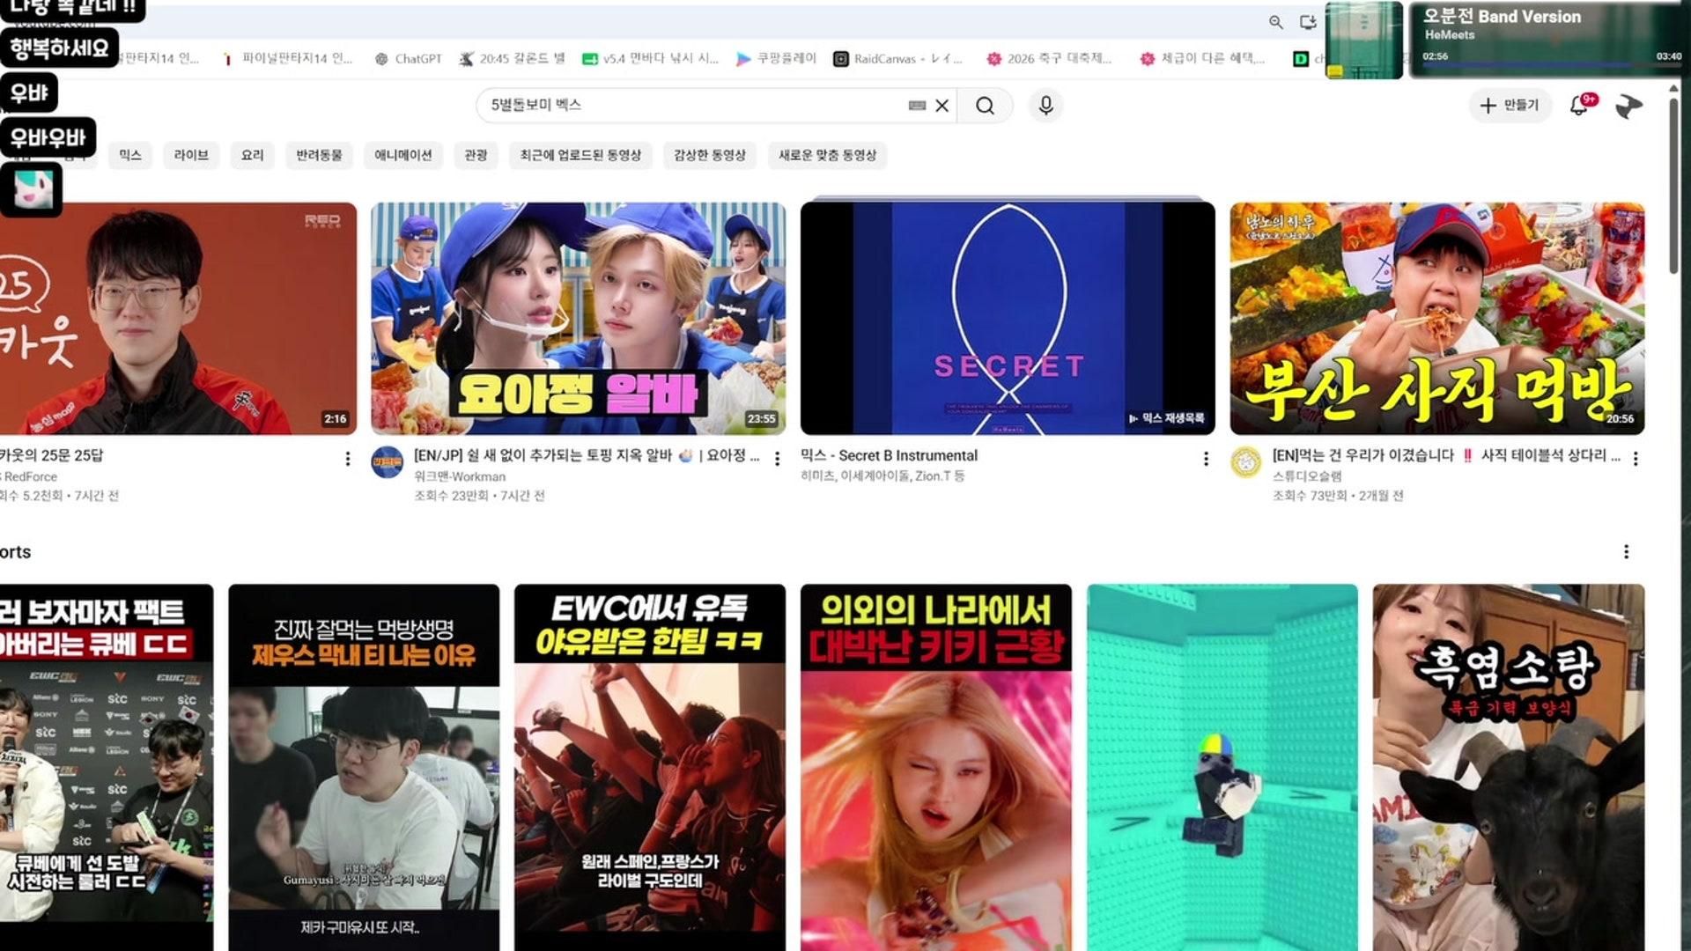Open the RaidCanvas bookmark
Viewport: 1691px width, 951px height.
coord(897,59)
